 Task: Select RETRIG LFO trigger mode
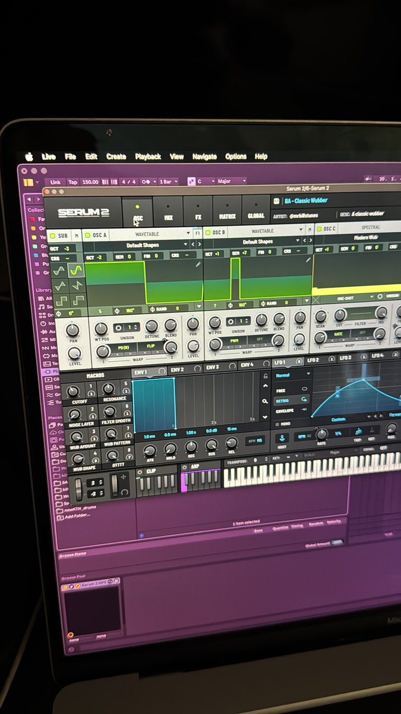292,400
